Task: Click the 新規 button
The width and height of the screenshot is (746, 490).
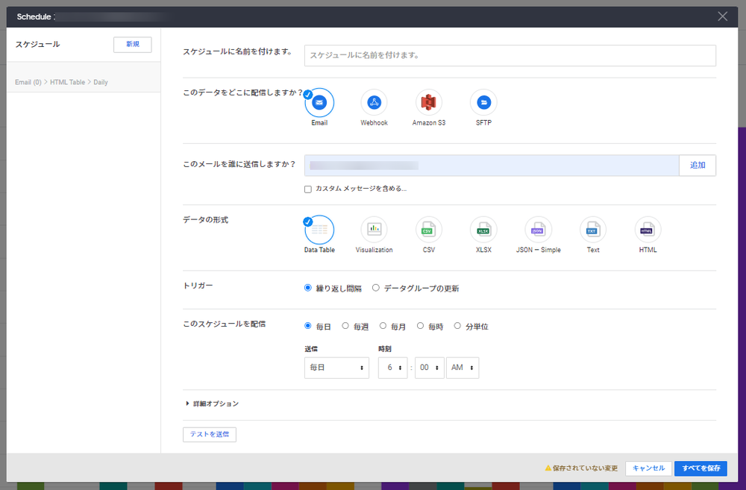Action: click(x=132, y=45)
